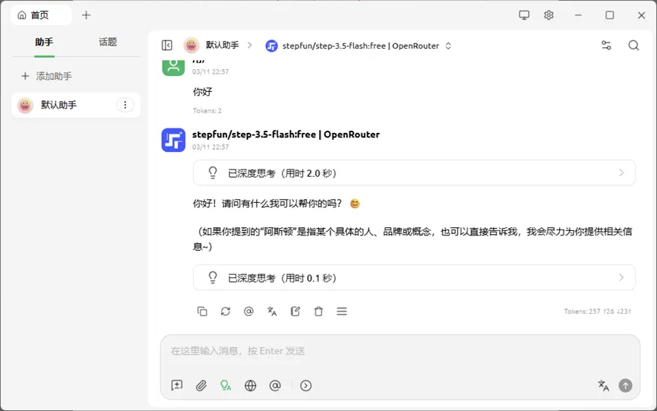Add a new tab with plus icon

click(86, 15)
